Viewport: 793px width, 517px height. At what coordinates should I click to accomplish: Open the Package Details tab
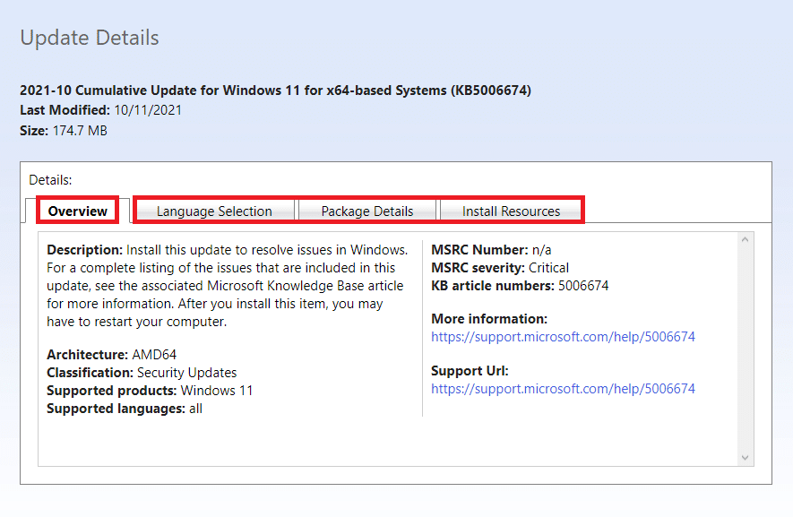coord(367,211)
